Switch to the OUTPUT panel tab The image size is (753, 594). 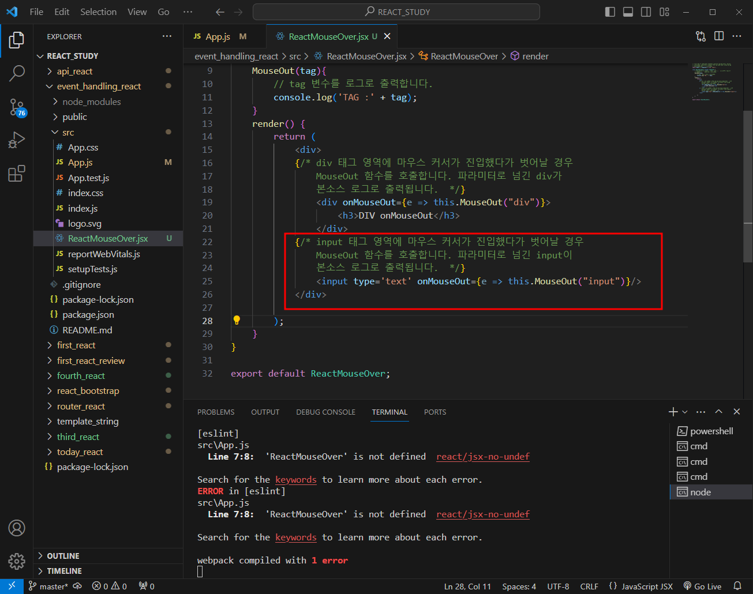[x=265, y=412]
